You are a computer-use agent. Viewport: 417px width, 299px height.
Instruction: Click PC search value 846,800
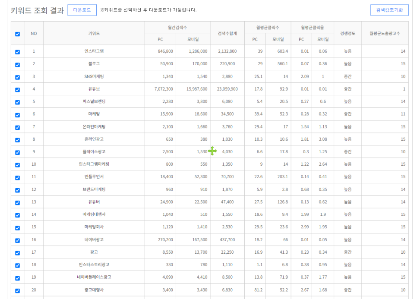click(x=165, y=51)
